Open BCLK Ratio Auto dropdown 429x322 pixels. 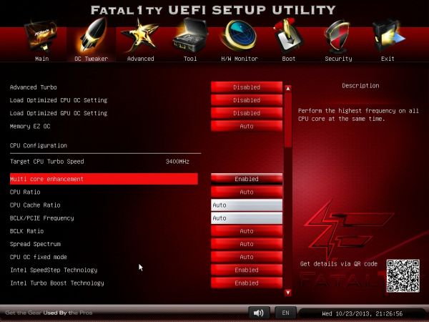point(247,231)
